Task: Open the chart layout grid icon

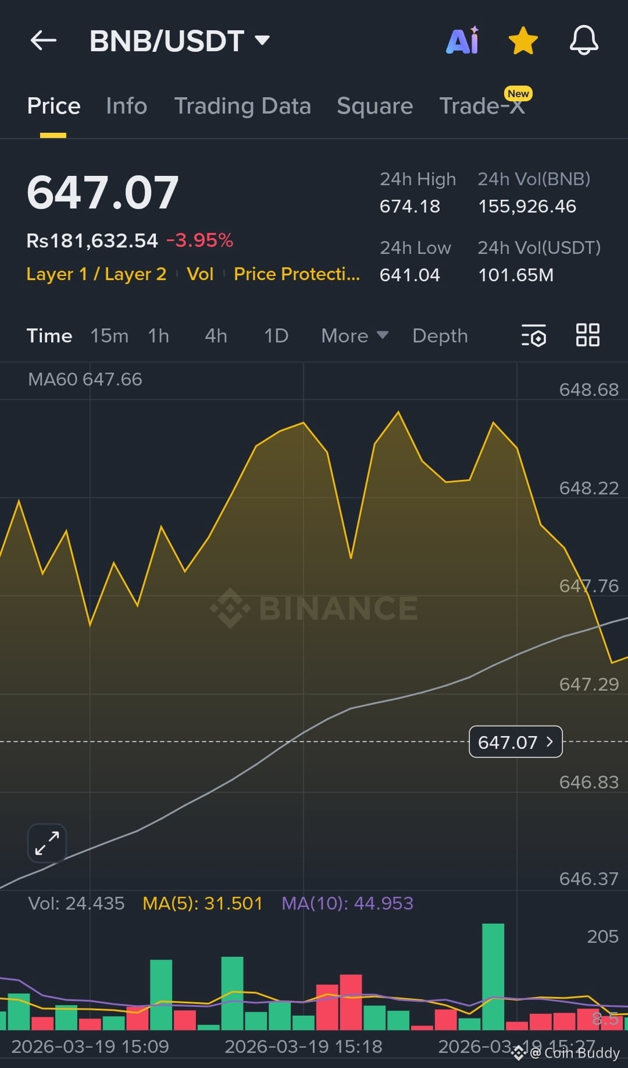Action: pos(588,335)
